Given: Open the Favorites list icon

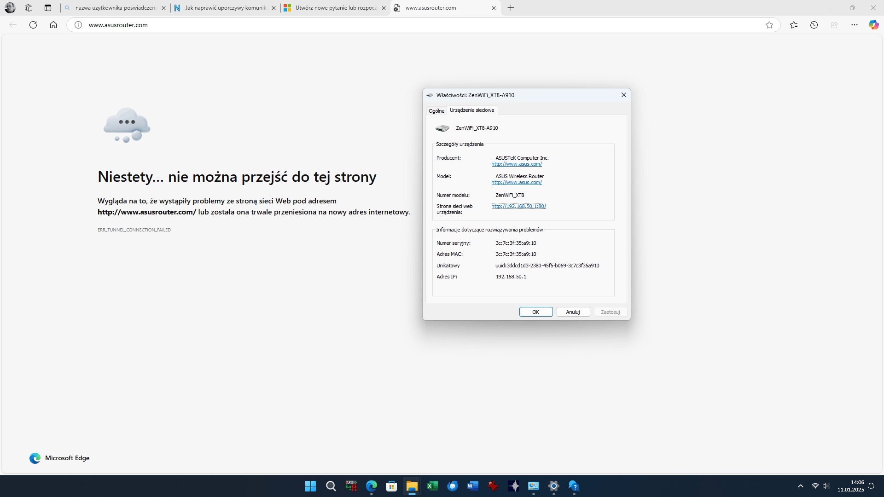Looking at the screenshot, I should tap(794, 25).
